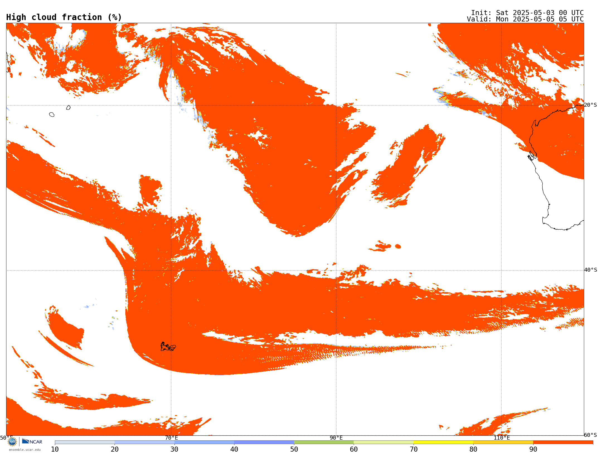Click the 60-70 pale yellow-green colorbar segment
The width and height of the screenshot is (602, 453).
coord(383,442)
